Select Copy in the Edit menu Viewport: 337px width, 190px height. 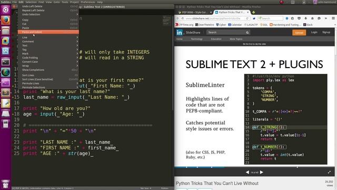(x=48, y=20)
